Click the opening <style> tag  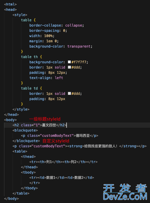(20, 15)
